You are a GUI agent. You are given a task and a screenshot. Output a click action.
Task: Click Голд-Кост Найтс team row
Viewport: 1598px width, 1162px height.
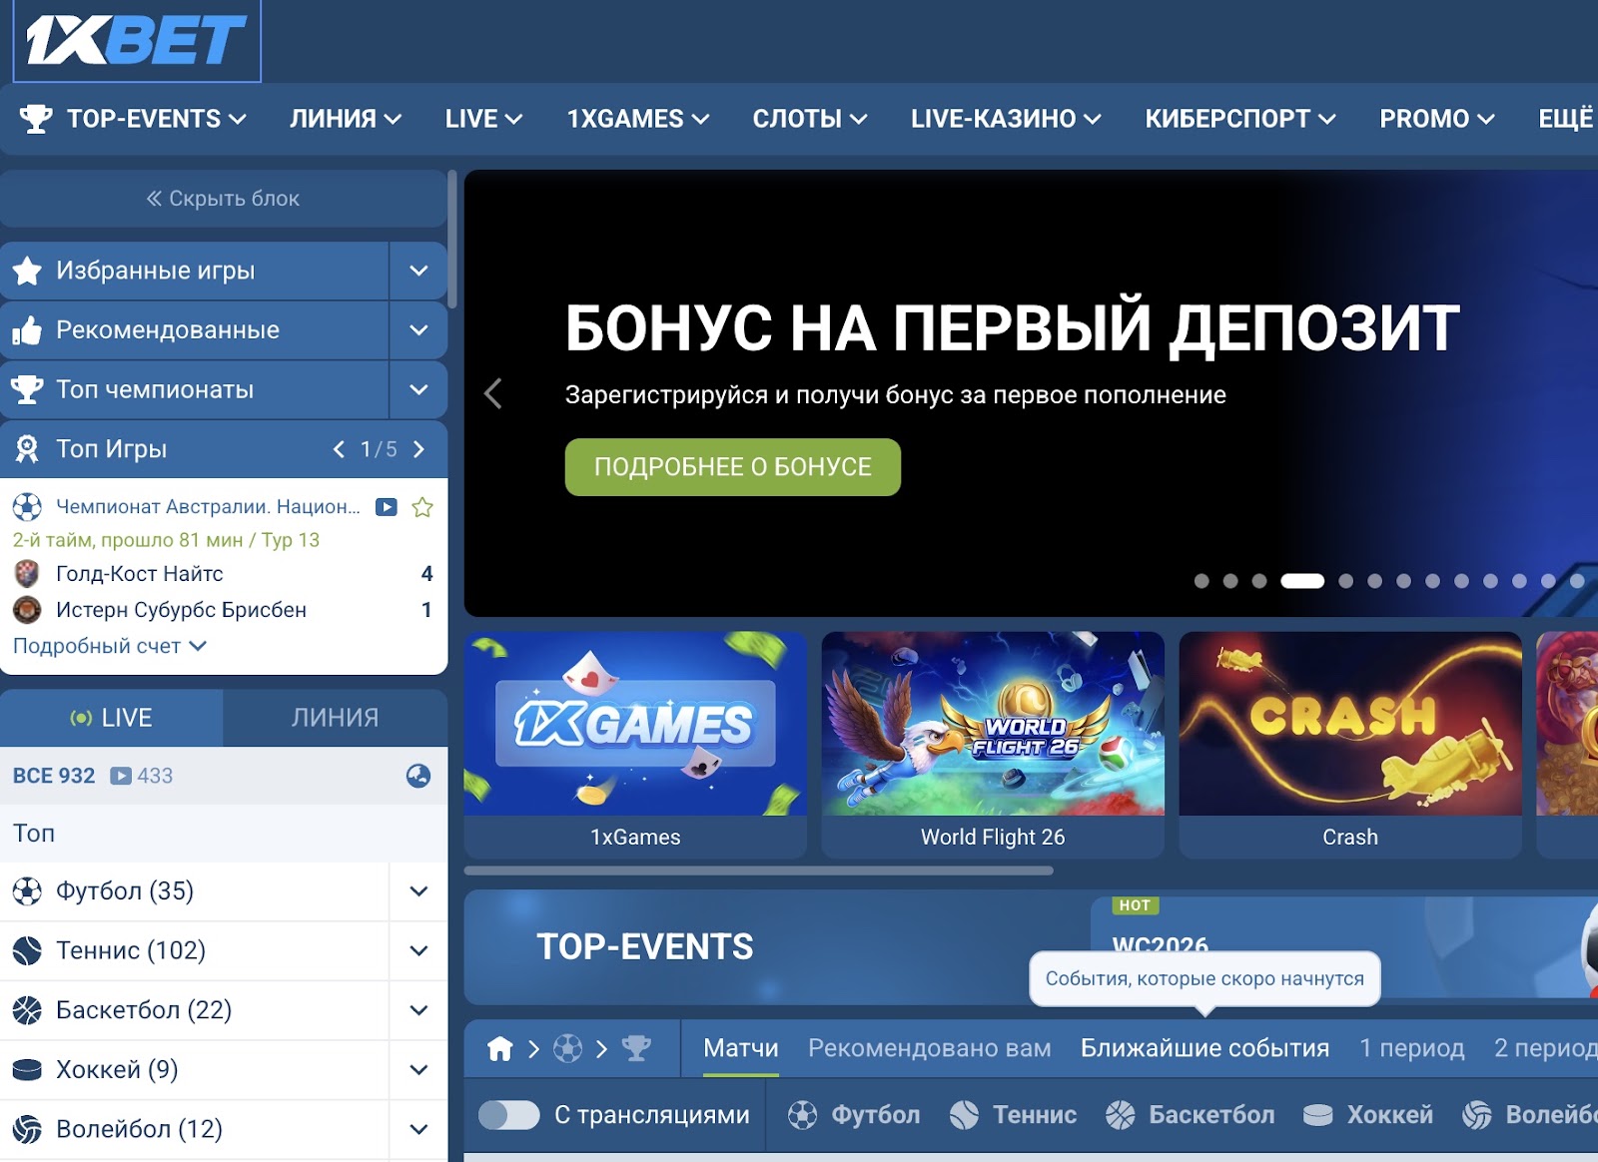click(224, 574)
